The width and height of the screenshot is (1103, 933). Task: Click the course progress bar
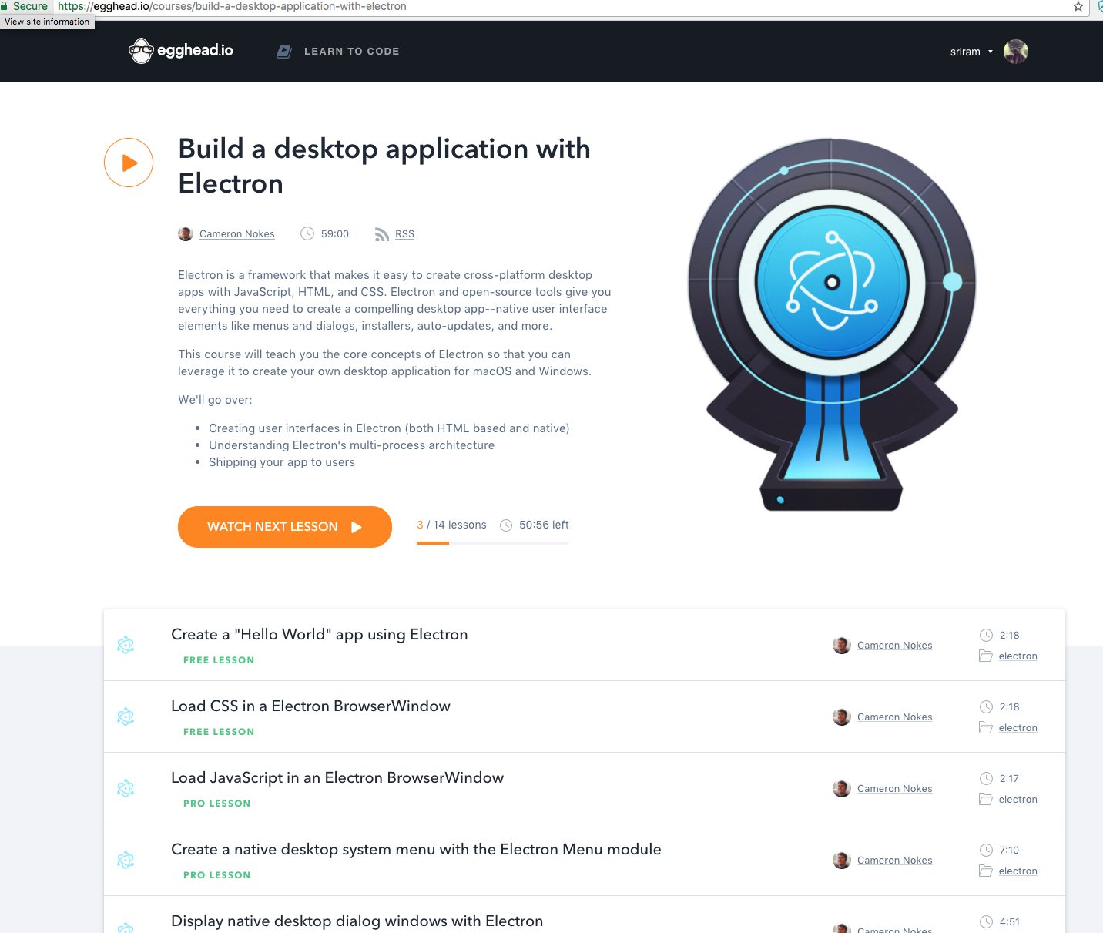493,543
